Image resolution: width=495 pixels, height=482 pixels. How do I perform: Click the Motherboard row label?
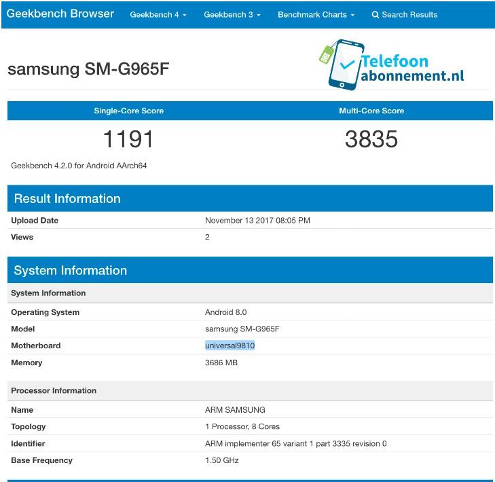tap(36, 346)
